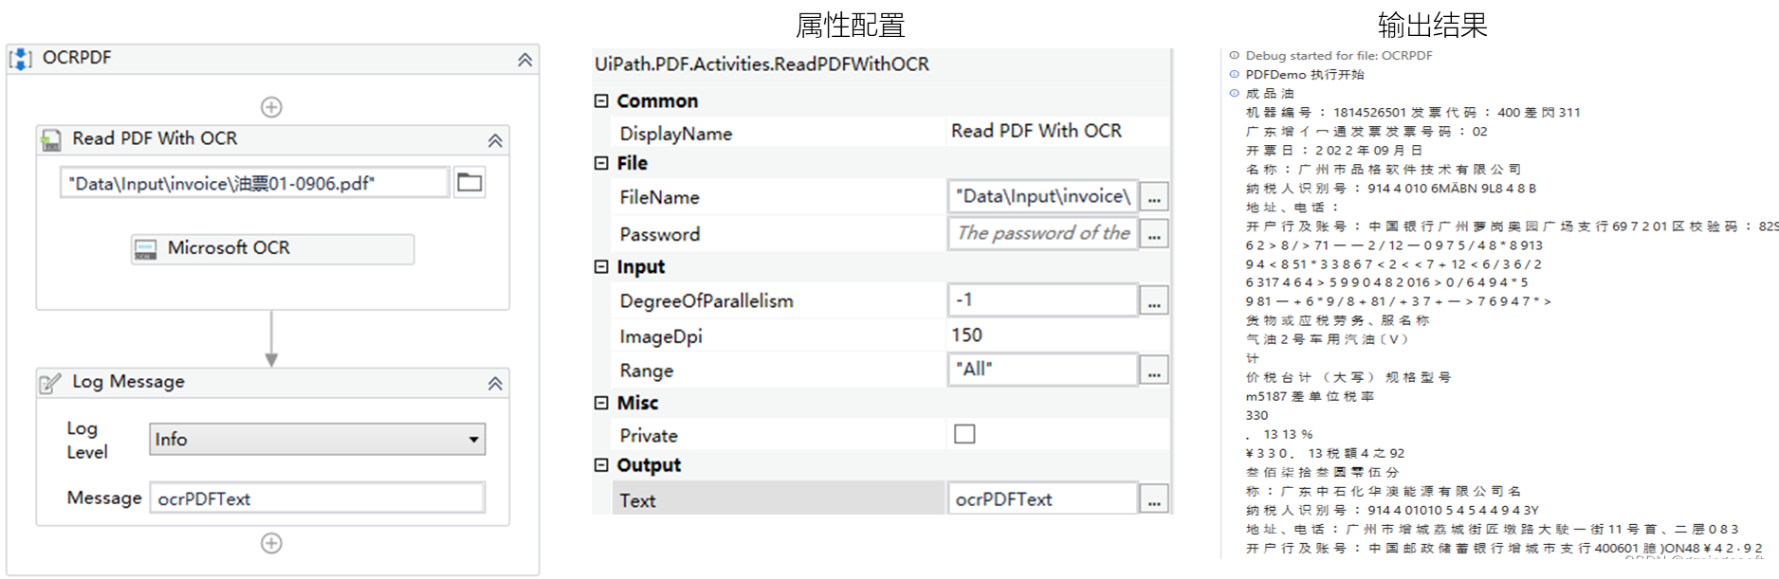
Task: Collapse the Input properties section
Action: click(599, 266)
